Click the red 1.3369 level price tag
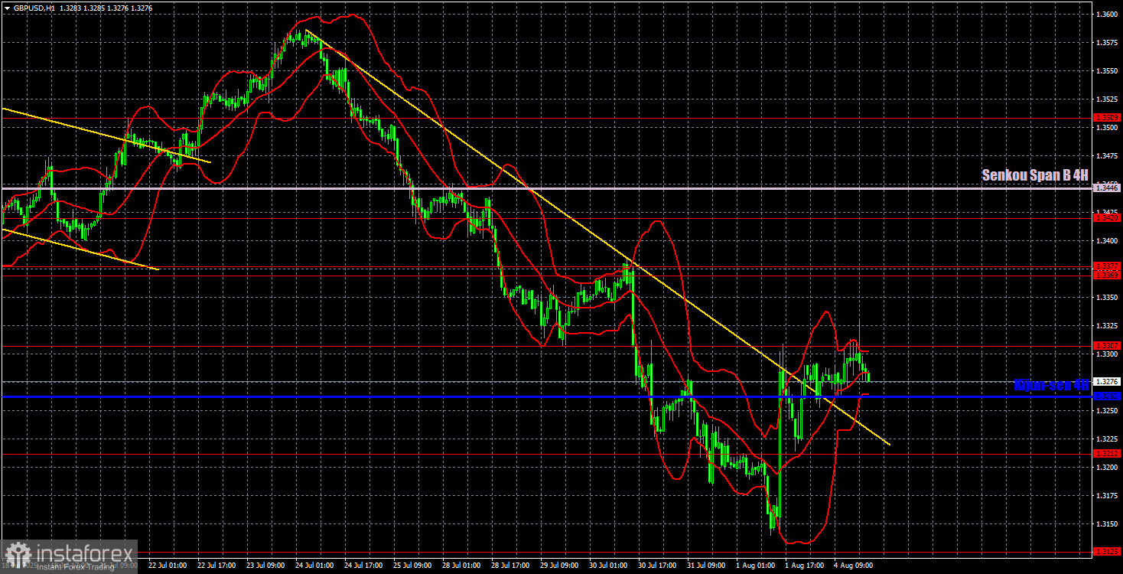Image resolution: width=1123 pixels, height=574 pixels. click(1106, 274)
